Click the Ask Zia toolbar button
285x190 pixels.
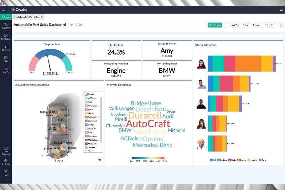235,25
